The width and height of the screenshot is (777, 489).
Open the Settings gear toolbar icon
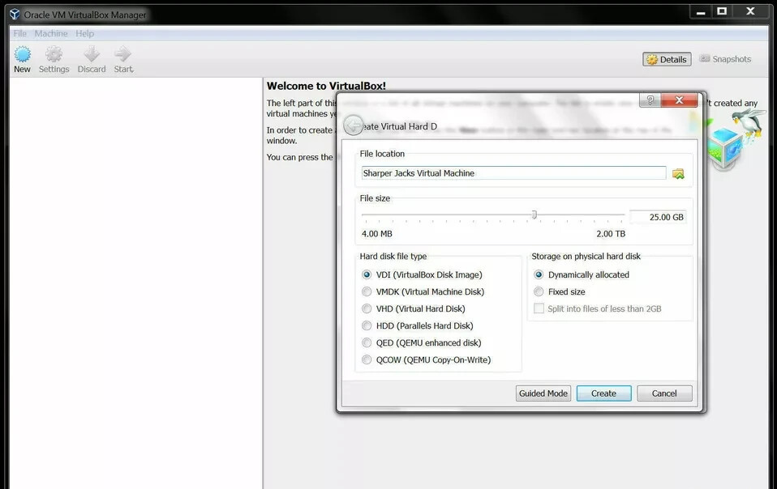click(54, 54)
